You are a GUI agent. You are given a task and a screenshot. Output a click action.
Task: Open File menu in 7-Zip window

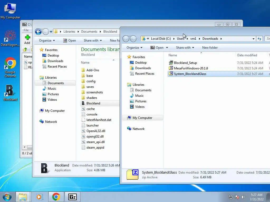26,30
